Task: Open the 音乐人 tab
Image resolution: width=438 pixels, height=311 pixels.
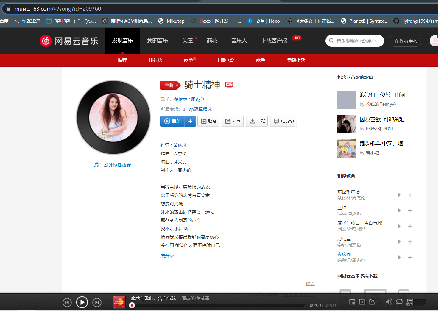Action: (239, 41)
